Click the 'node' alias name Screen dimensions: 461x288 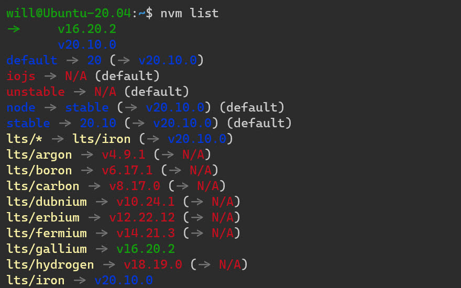point(21,107)
